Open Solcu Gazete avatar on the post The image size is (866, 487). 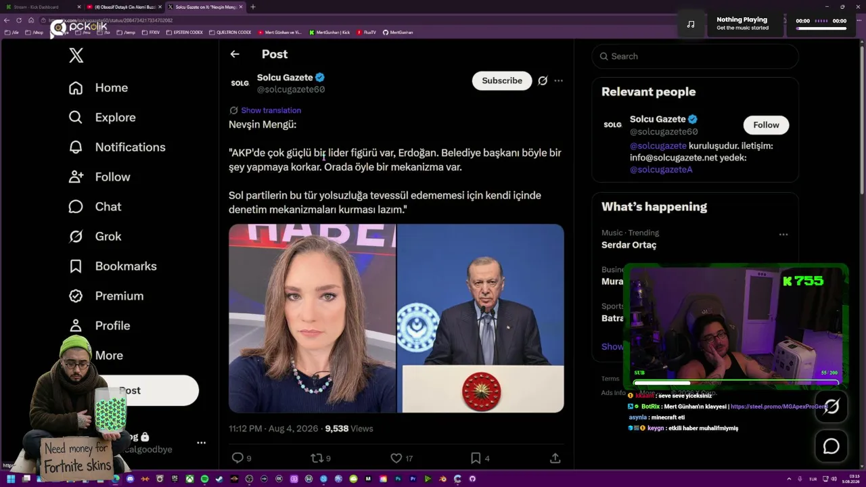tap(240, 83)
